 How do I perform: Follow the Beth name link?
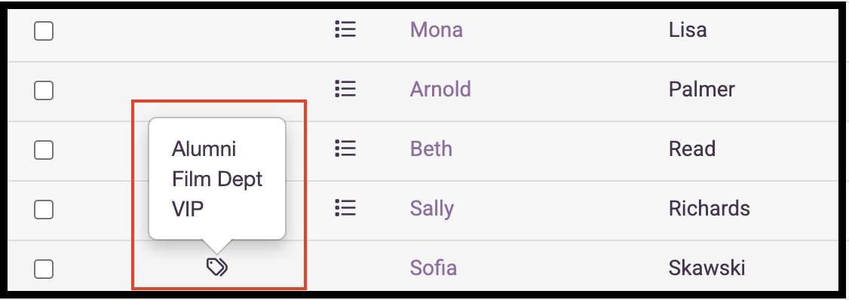431,148
